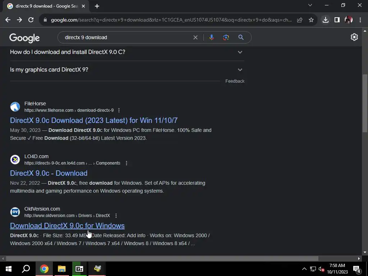Click the Google logo
This screenshot has width=368, height=276.
(25, 38)
